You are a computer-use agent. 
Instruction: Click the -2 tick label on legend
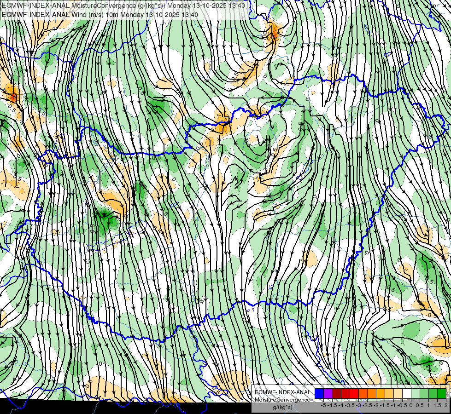(376, 405)
